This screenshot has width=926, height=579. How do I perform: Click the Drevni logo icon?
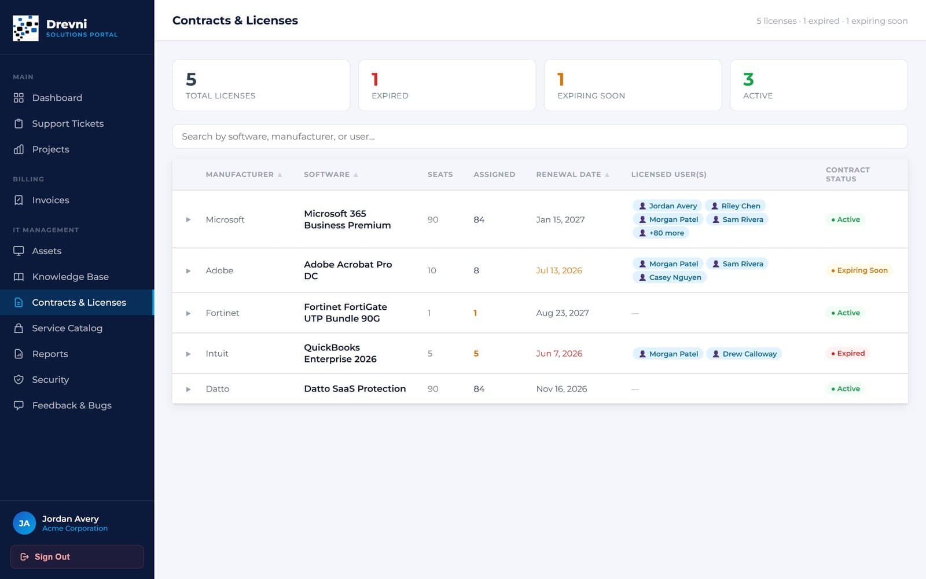click(25, 28)
